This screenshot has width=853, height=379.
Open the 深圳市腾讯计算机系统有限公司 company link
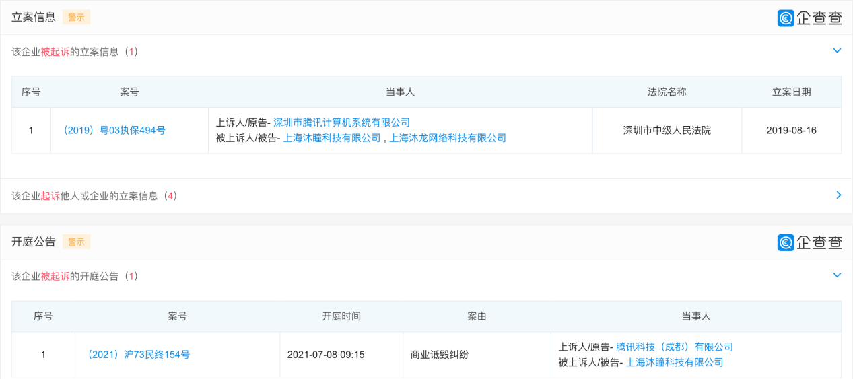341,123
